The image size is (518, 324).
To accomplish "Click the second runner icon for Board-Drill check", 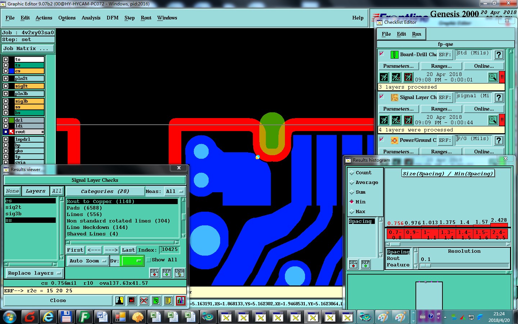I will (x=396, y=77).
